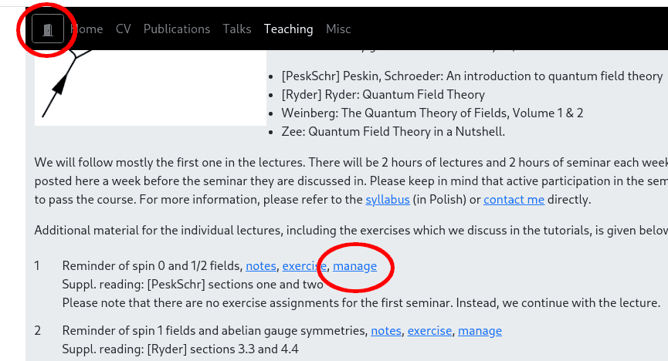The height and width of the screenshot is (361, 668).
Task: Click manage link for lecture 2
Action: pos(480,331)
